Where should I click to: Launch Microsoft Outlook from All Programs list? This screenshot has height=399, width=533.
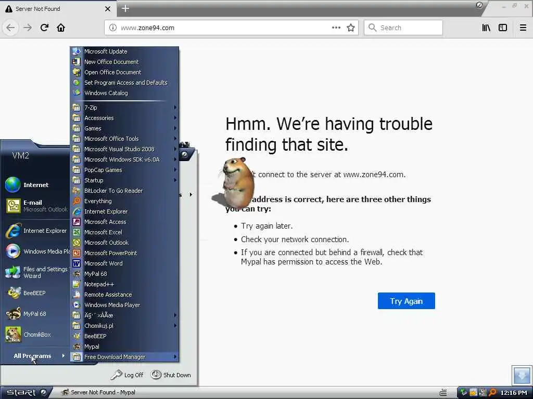pyautogui.click(x=124, y=243)
